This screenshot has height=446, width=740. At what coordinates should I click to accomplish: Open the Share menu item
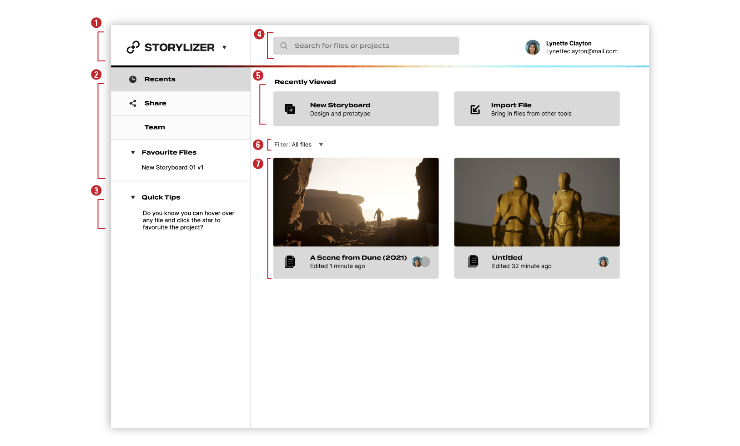pos(181,103)
